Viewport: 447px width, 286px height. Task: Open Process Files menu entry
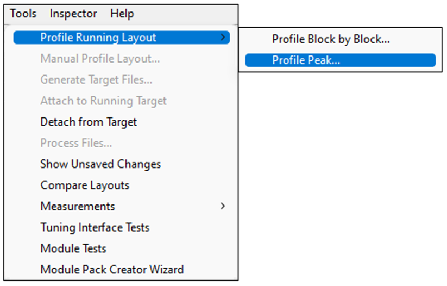point(76,143)
